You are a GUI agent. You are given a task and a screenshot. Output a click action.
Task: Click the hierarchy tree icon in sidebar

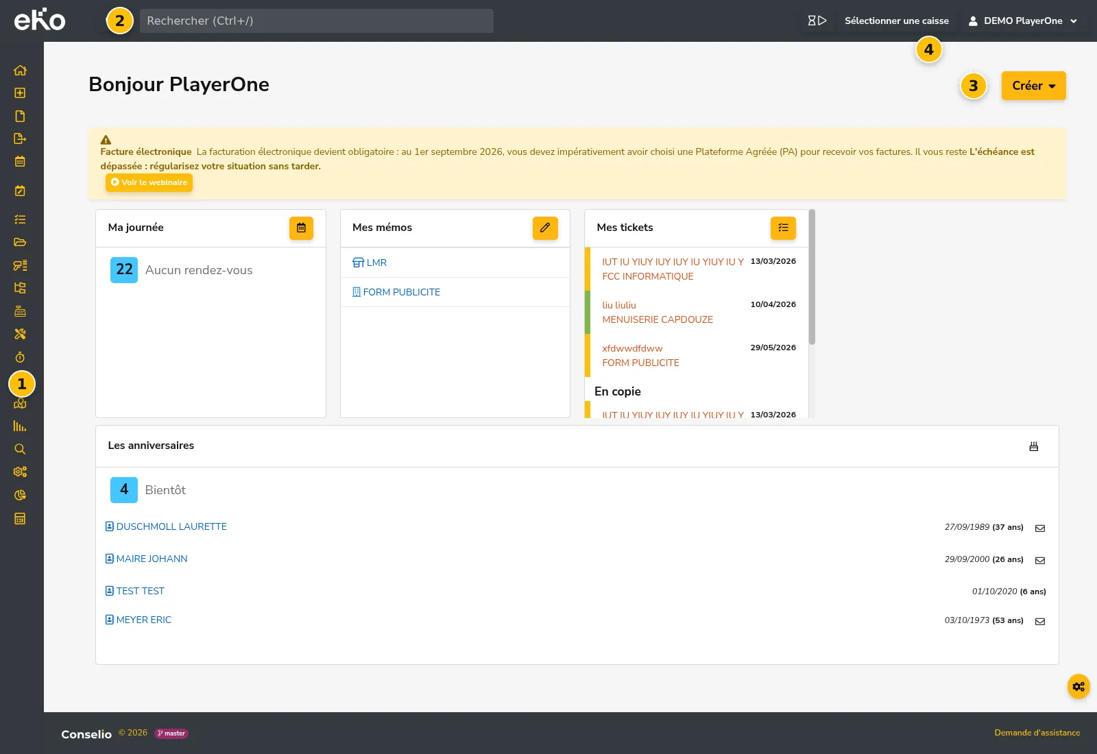[x=20, y=288]
